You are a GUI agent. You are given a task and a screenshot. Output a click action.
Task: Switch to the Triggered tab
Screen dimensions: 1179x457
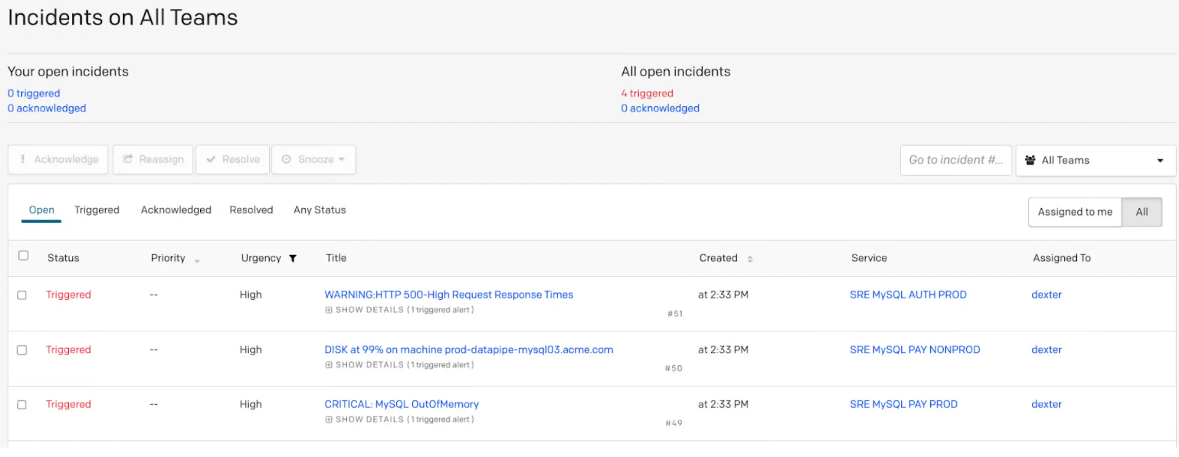(x=96, y=210)
